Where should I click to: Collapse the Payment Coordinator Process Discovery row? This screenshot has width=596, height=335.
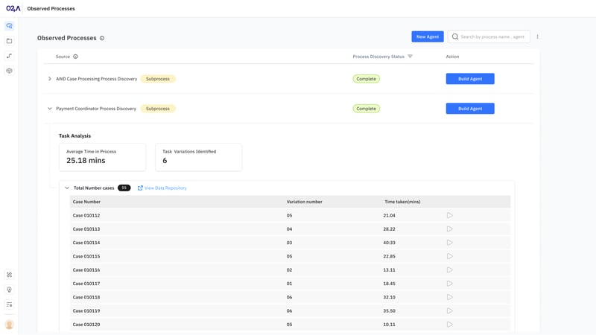(x=49, y=109)
